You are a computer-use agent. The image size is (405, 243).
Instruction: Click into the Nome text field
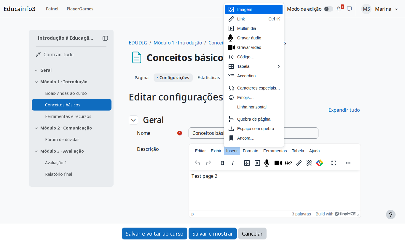click(253, 133)
